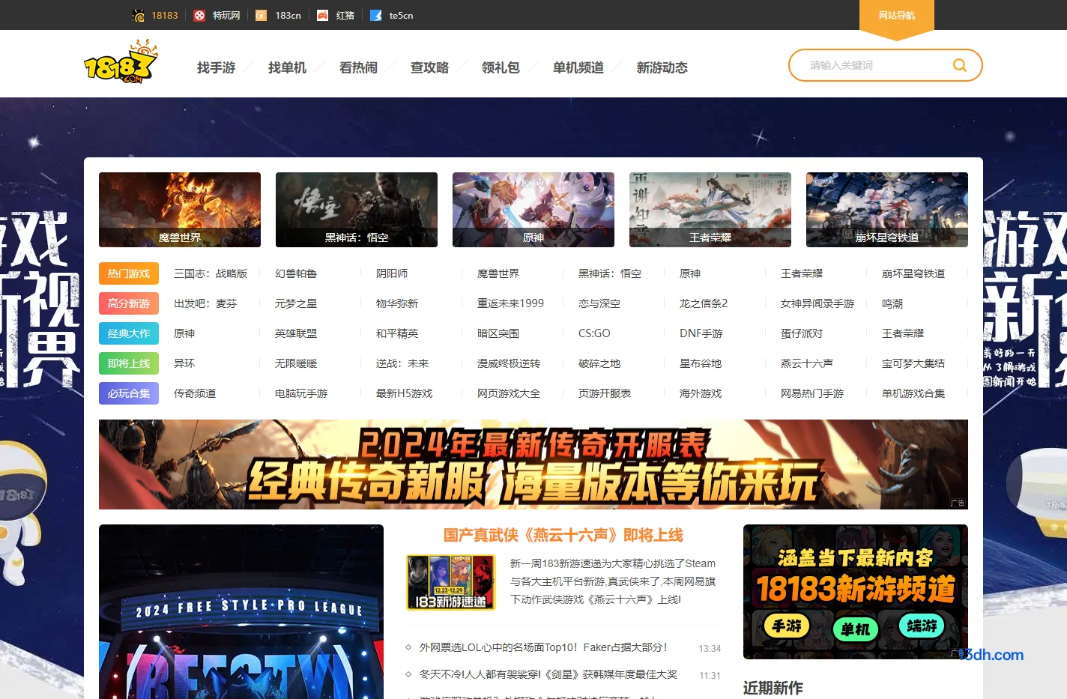Click the 特玩网 icon in top bar

point(199,15)
